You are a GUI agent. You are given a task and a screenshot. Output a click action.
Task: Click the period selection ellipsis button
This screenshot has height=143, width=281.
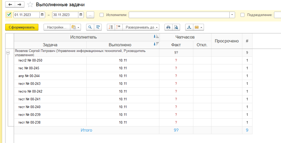click(x=90, y=15)
